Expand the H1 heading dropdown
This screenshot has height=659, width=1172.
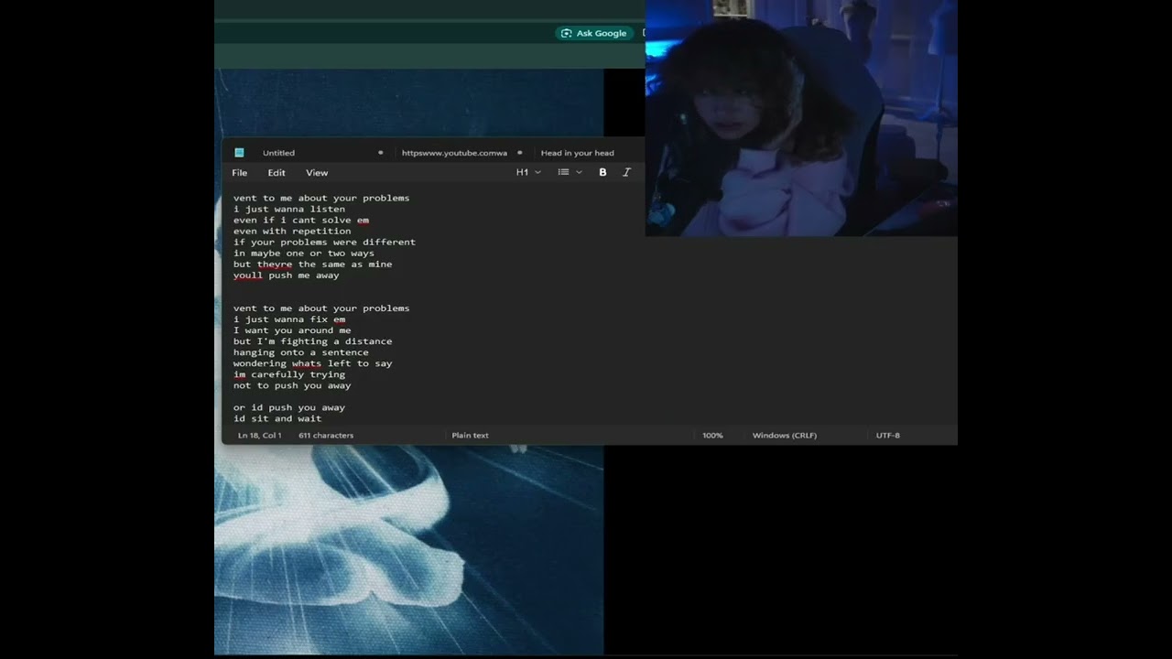click(x=528, y=172)
